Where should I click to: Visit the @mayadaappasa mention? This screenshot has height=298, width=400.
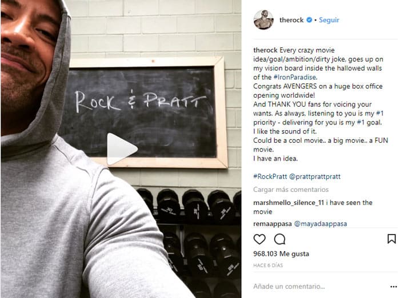coord(321,224)
